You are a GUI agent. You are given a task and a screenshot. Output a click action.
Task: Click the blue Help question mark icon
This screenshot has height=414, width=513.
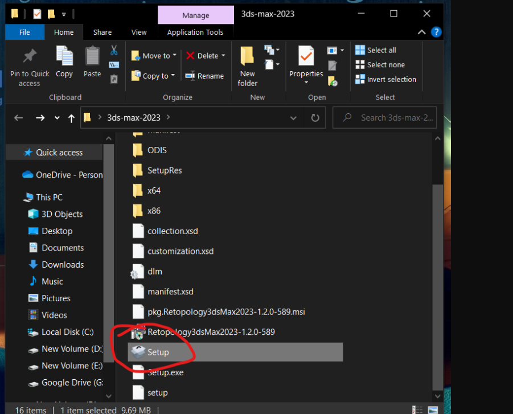(x=436, y=32)
